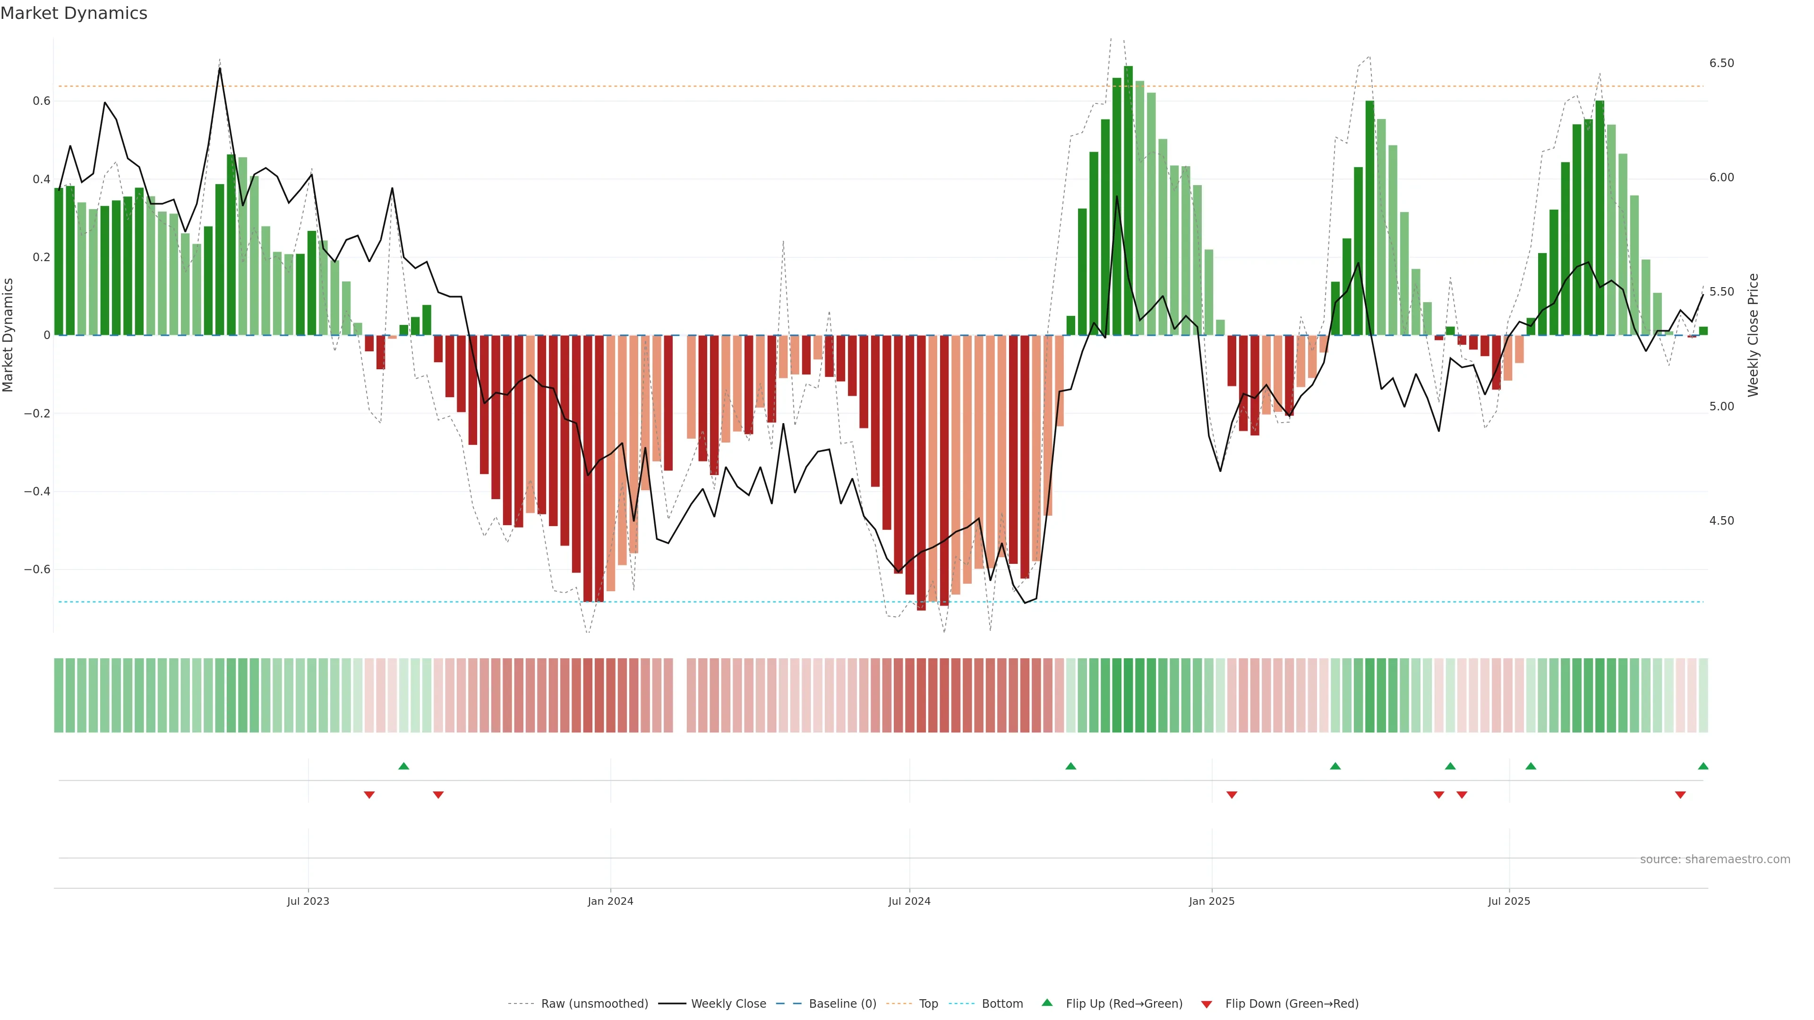The width and height of the screenshot is (1814, 1020).
Task: Click the red flip-down marker just after Jan 2025
Action: [1232, 795]
